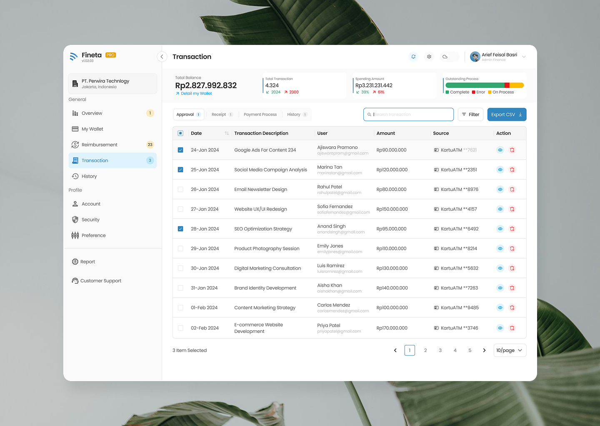Select PT. Perwira Technlogy company card
The height and width of the screenshot is (426, 600).
(112, 84)
